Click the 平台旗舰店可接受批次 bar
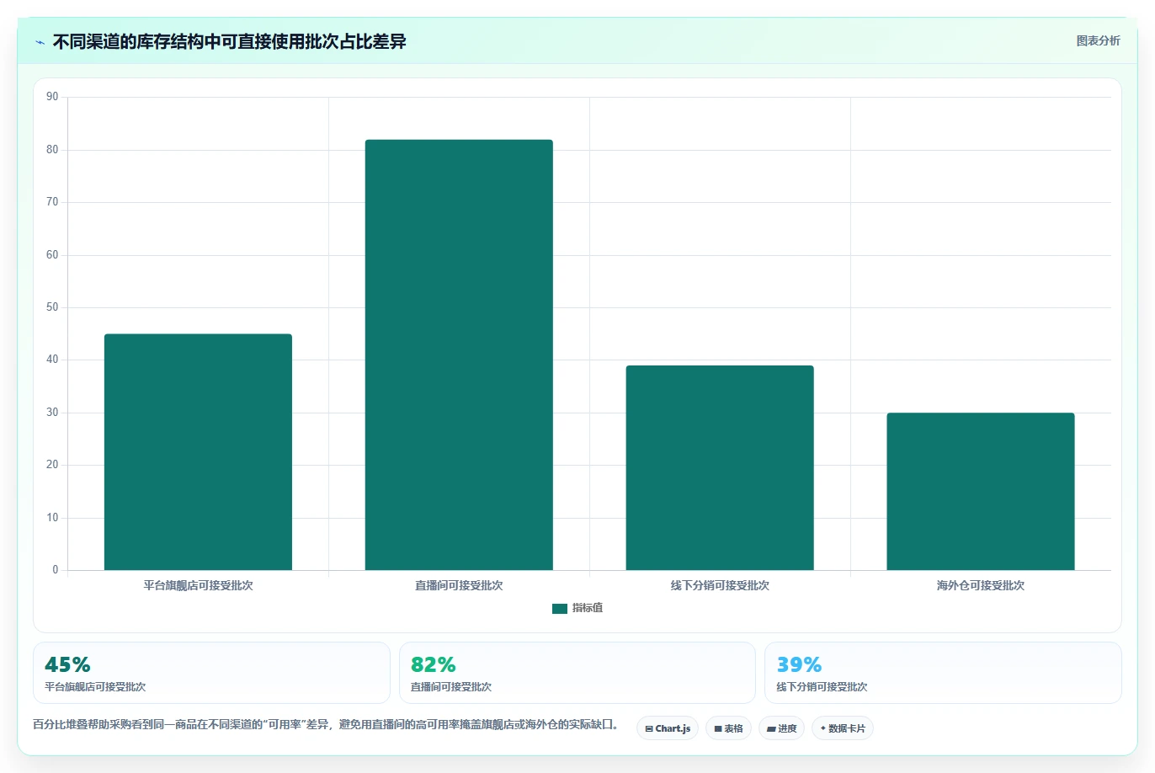The image size is (1155, 773). coord(198,452)
